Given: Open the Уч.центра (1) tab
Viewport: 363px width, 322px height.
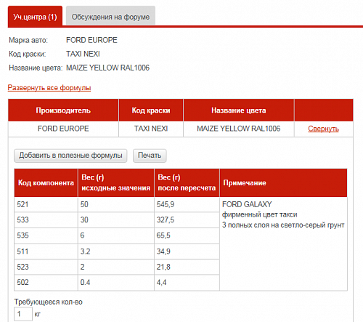Looking at the screenshot, I should [35, 16].
